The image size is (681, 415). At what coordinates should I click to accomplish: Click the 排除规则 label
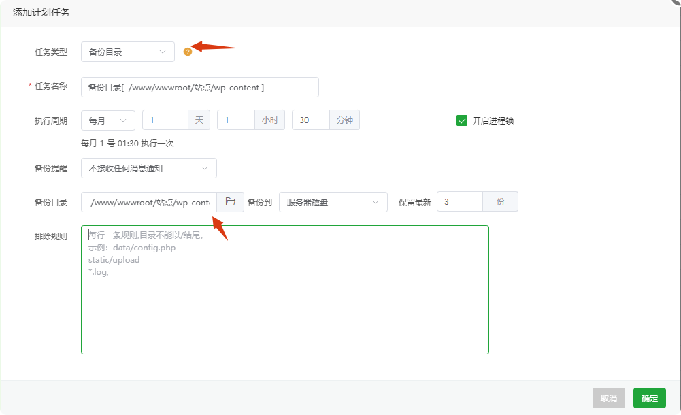coord(51,237)
